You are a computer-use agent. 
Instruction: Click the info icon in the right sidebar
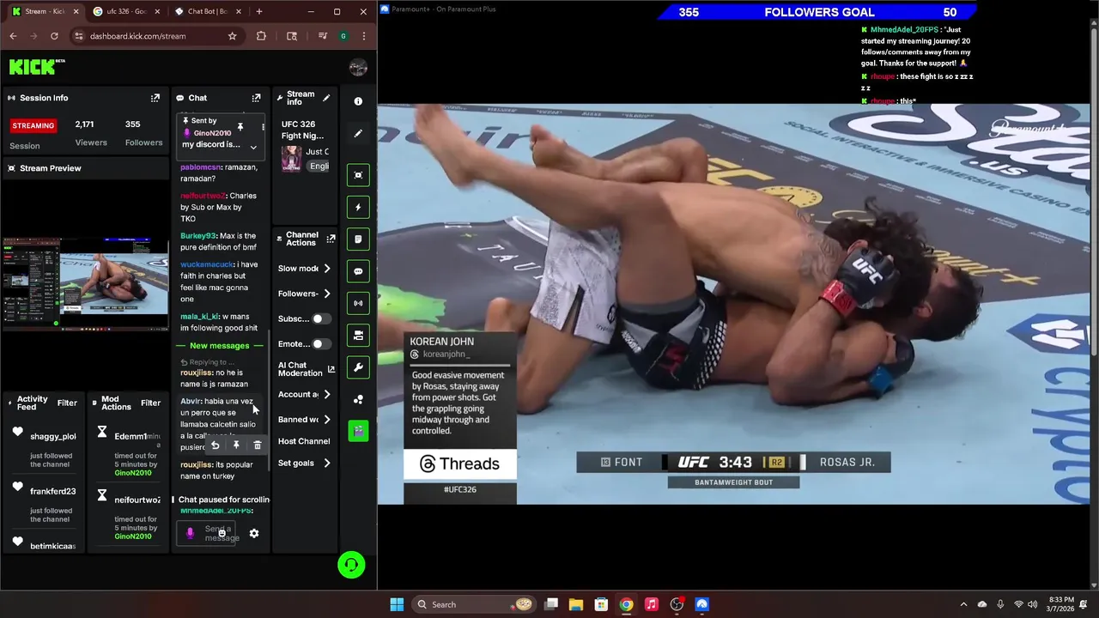tap(358, 101)
